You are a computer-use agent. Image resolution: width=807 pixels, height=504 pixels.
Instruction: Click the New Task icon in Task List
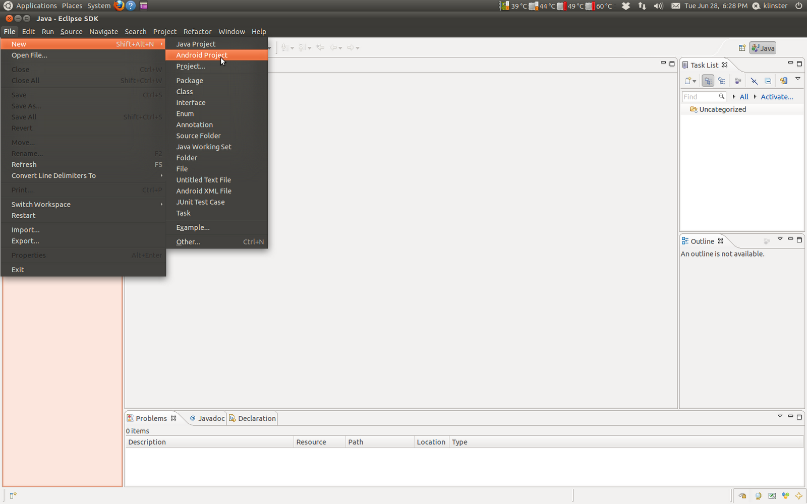(x=687, y=81)
